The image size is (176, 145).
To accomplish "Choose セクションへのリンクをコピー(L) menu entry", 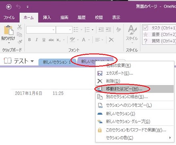I will point(135,105).
